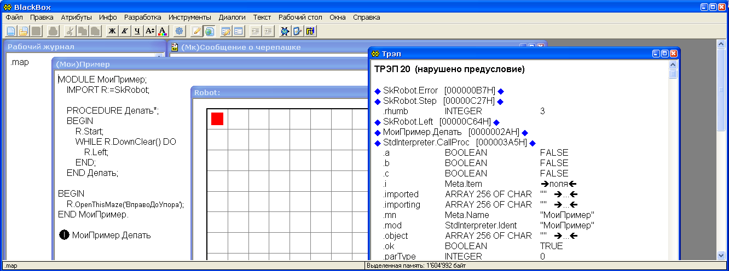Click the increase indent toolbar icon
This screenshot has width=729, height=271.
pyautogui.click(x=268, y=31)
